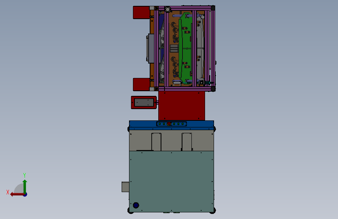Image resolution: width=338 pixels, height=219 pixels.
Task: Select the upper red block beside the frame
Action: point(142,12)
